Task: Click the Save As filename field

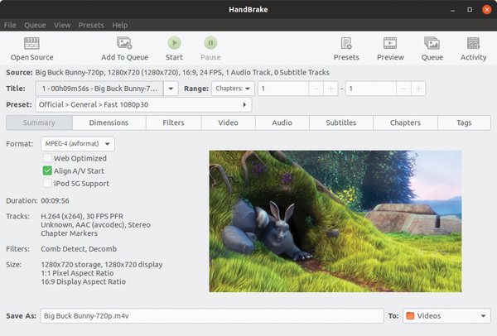Action: tap(212, 316)
